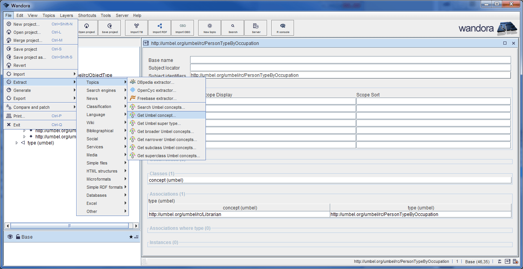Click the Import RDF toolbar icon
The image size is (523, 269).
(x=160, y=28)
